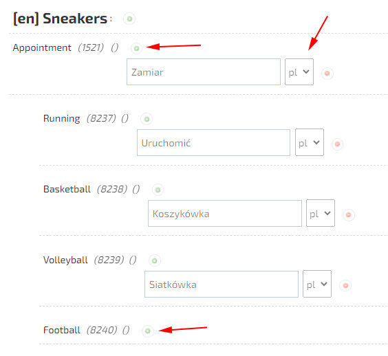Add translation for Running with green plus
This screenshot has height=356, width=388.
click(147, 119)
